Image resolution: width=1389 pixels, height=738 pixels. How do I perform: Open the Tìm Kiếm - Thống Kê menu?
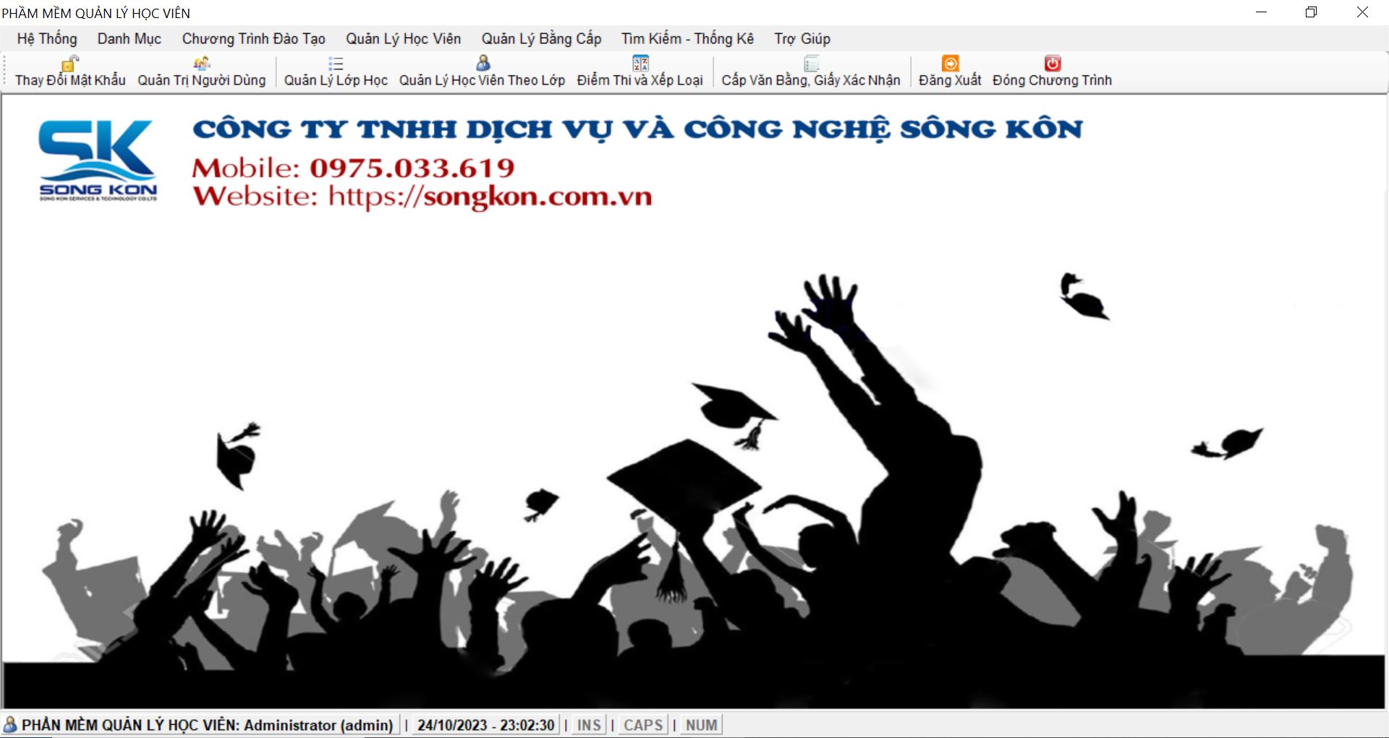click(x=687, y=39)
